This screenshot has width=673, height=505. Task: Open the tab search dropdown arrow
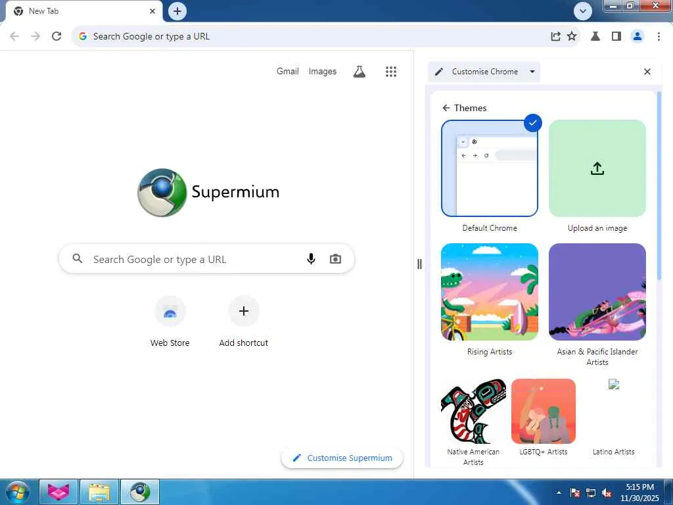point(583,11)
